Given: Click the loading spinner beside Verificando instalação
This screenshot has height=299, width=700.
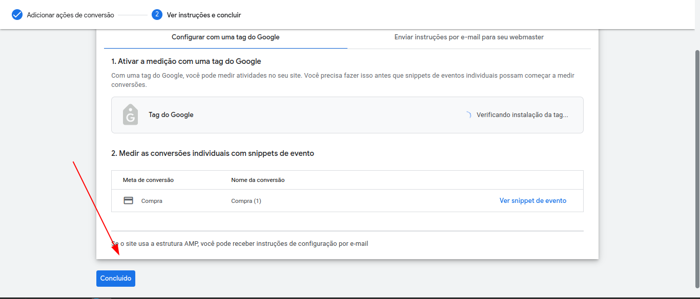Looking at the screenshot, I should (467, 115).
